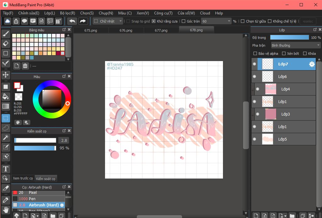Open Chữ nhật selection shape dropdown
This screenshot has width=322, height=218.
108,21
